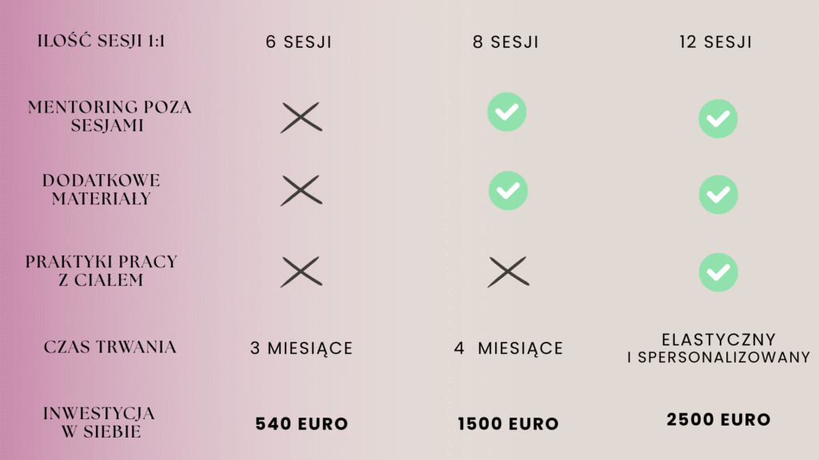Click the X icon for praktyki pracy in 8 sesji
The width and height of the screenshot is (819, 460).
pyautogui.click(x=508, y=272)
